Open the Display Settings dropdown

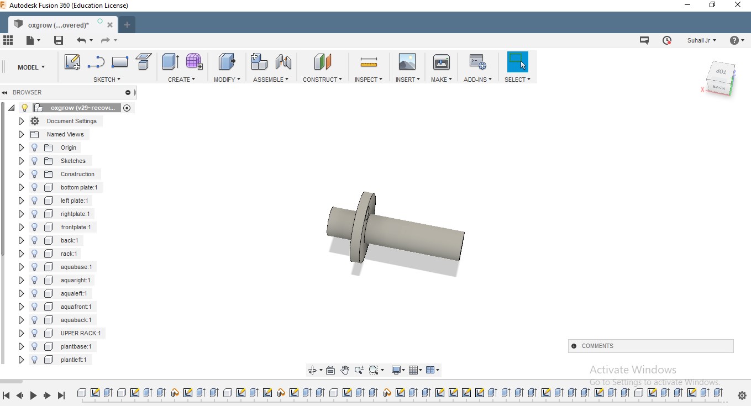(398, 370)
